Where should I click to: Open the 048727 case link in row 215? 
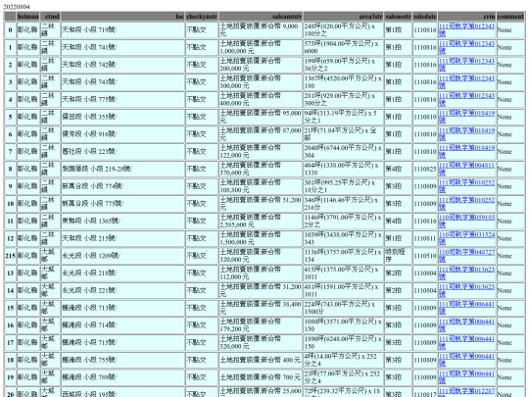pyautogui.click(x=466, y=256)
